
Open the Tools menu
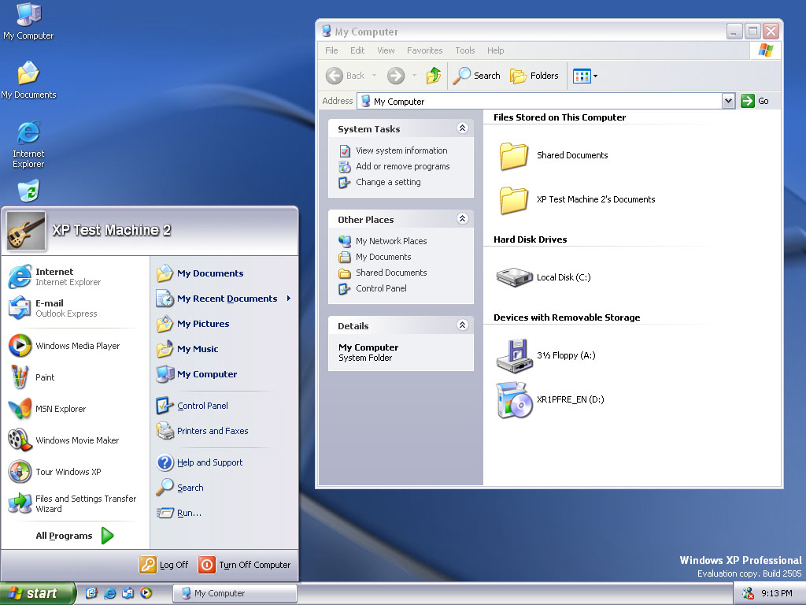pos(464,50)
